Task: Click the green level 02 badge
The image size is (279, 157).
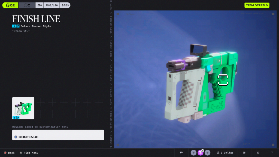Action: (x=10, y=5)
